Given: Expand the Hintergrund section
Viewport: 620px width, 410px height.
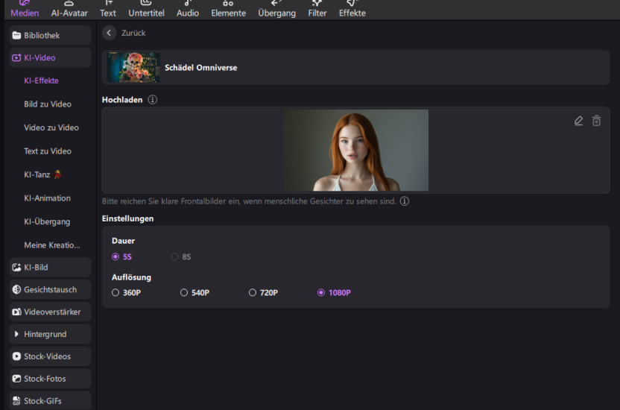Looking at the screenshot, I should [x=50, y=334].
